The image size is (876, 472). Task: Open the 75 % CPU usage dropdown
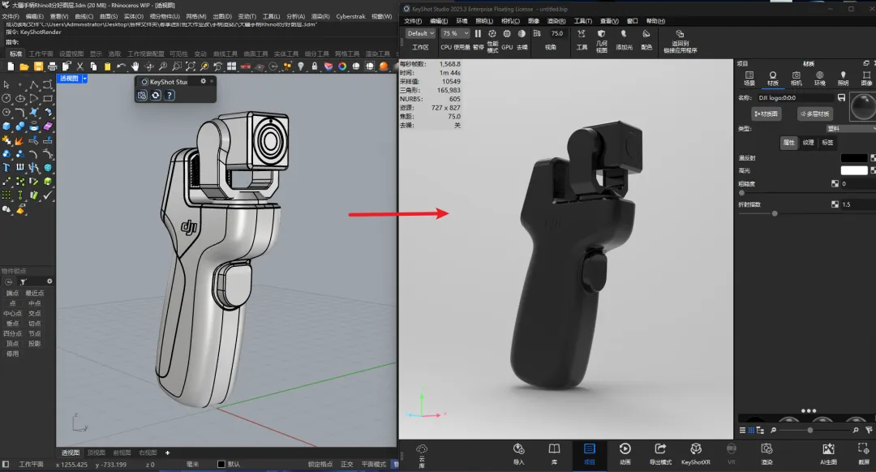tap(455, 33)
